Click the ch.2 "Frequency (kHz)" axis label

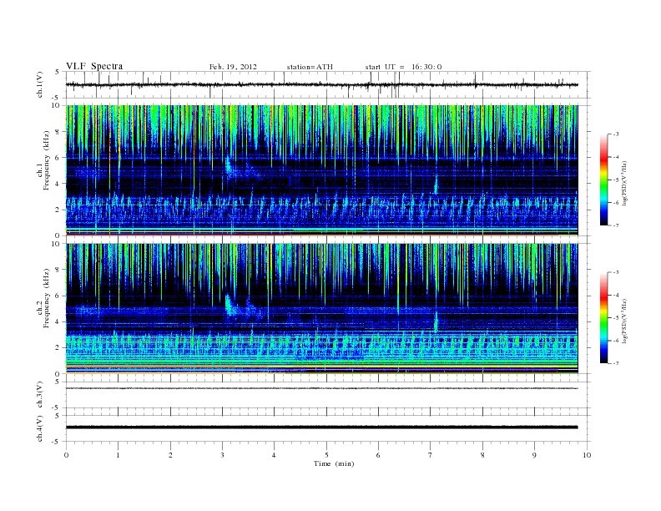(46, 297)
